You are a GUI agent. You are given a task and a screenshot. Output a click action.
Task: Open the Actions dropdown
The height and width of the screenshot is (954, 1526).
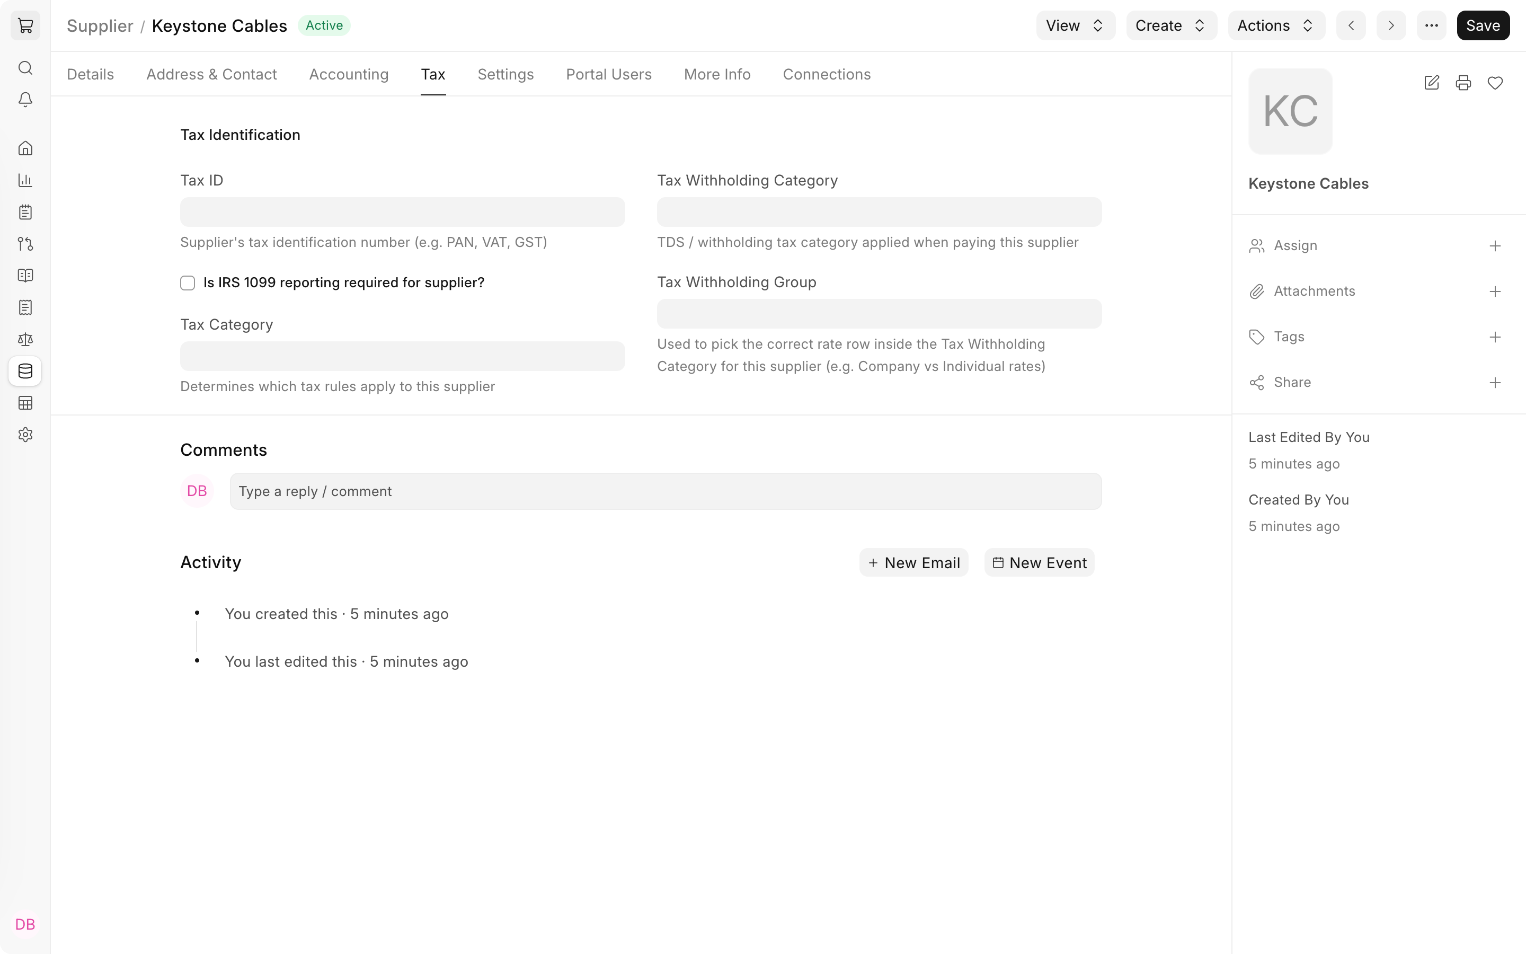1276,26
